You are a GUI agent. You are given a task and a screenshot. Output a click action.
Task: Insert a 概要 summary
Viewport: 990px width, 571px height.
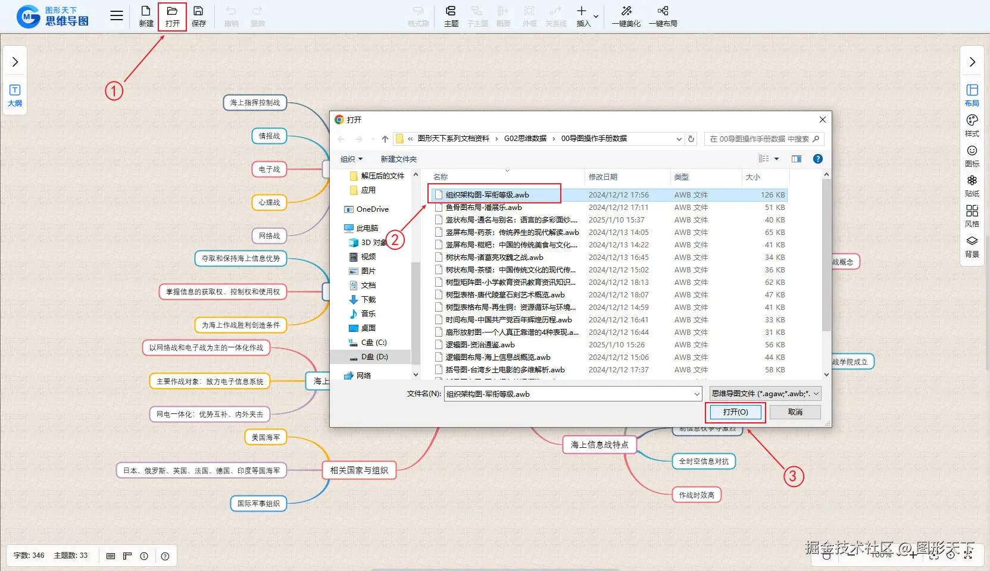[x=503, y=16]
